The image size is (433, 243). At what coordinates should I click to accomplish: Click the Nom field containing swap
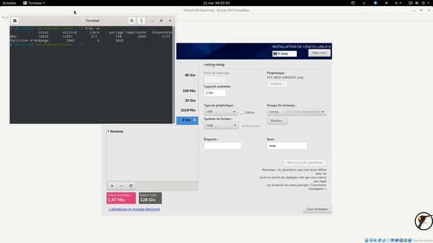(x=287, y=146)
